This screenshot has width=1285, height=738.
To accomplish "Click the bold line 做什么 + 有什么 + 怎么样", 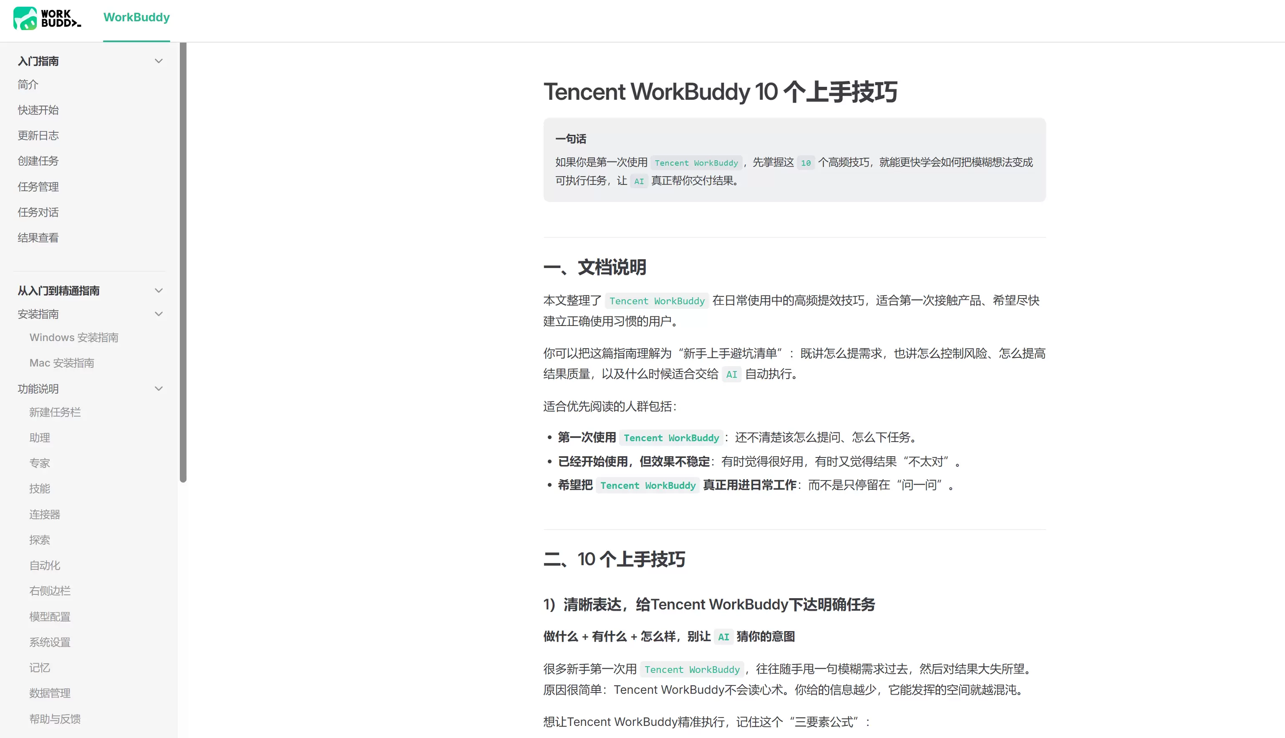I will [x=669, y=637].
